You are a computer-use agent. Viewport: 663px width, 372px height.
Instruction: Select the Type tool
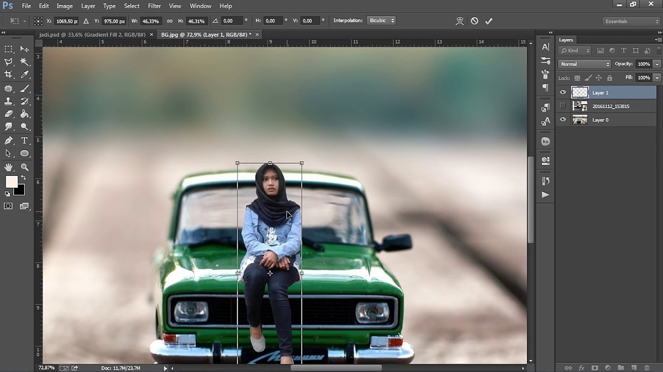(x=25, y=140)
